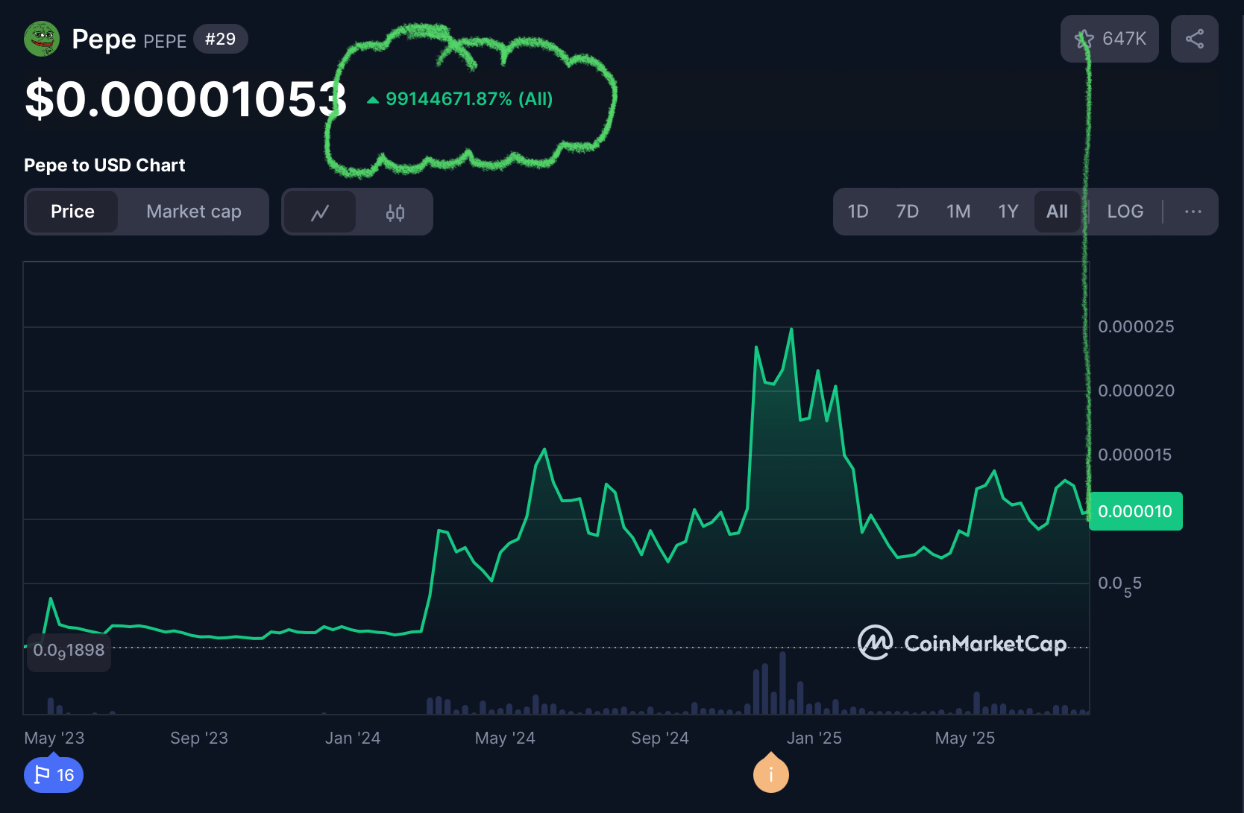The image size is (1244, 813).
Task: Click the PEPE ticker symbol
Action: (165, 41)
